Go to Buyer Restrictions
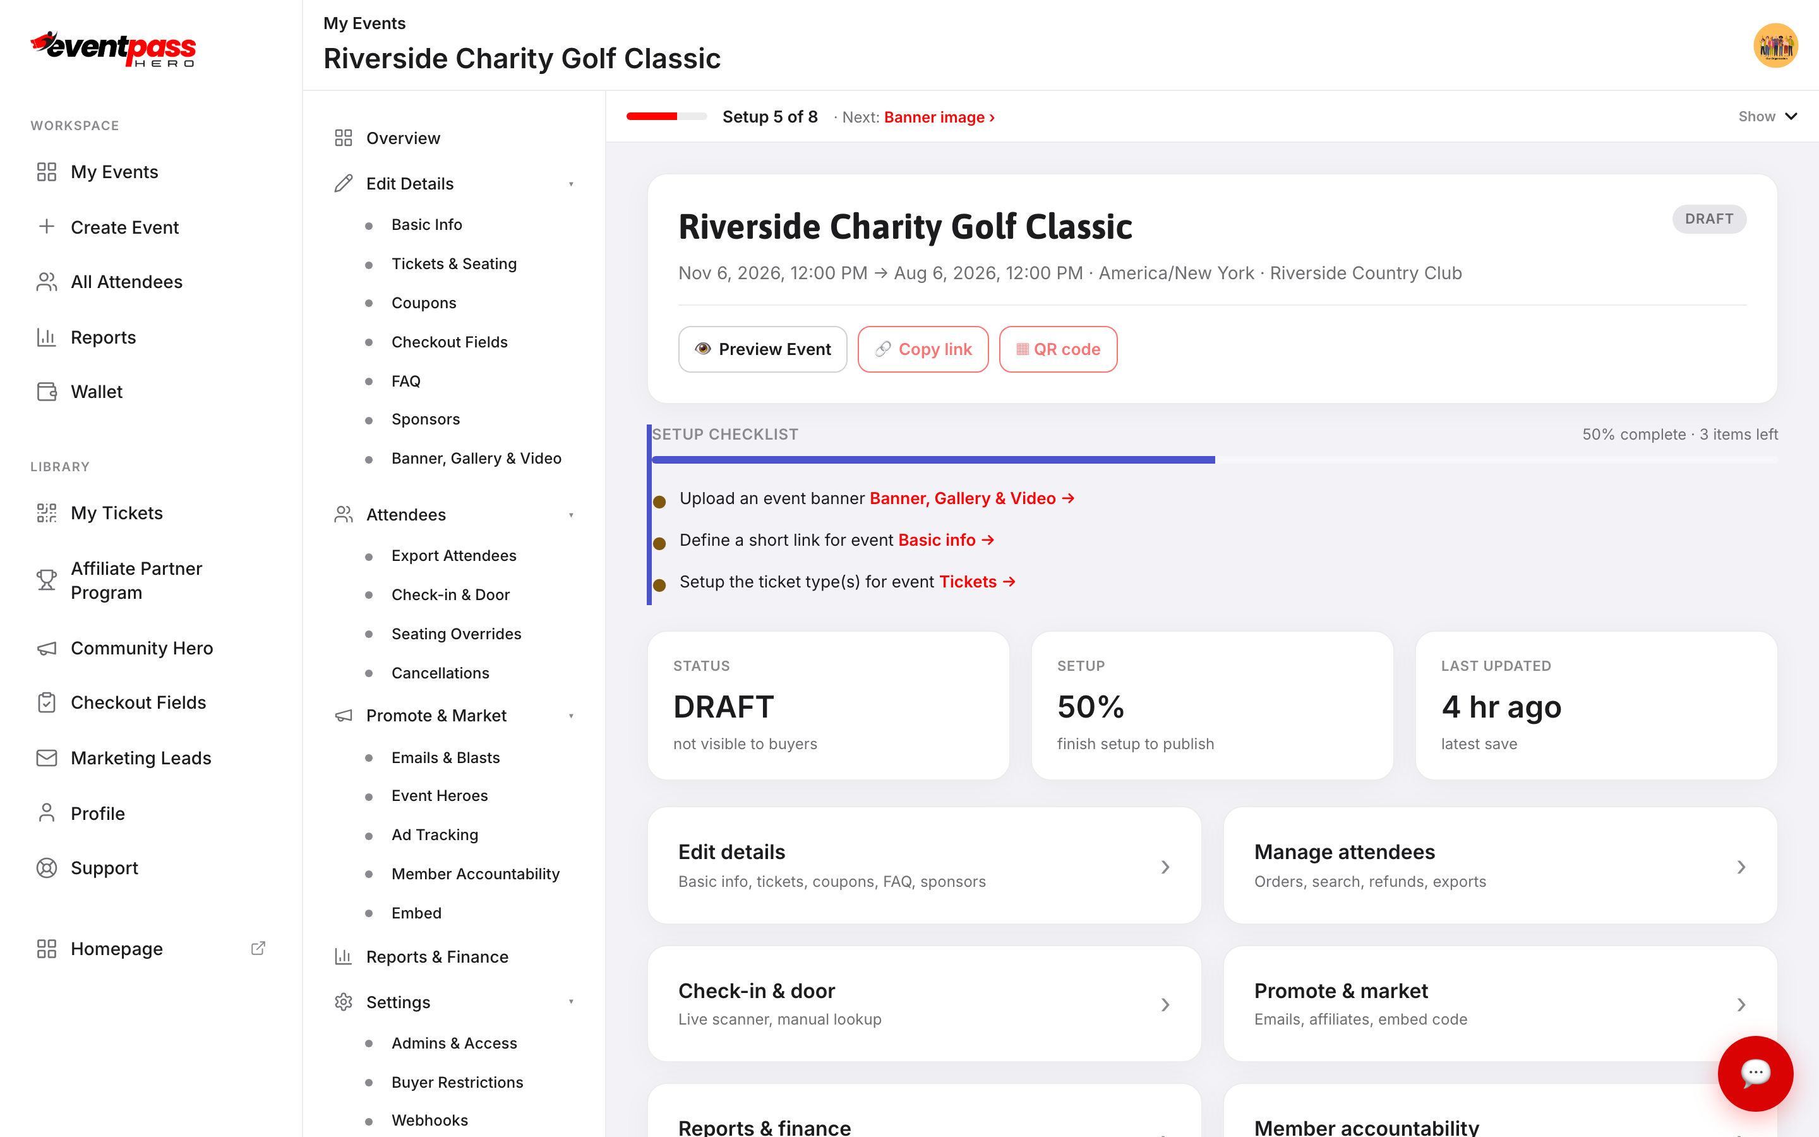Screen dimensions: 1819x1137 point(457,1082)
